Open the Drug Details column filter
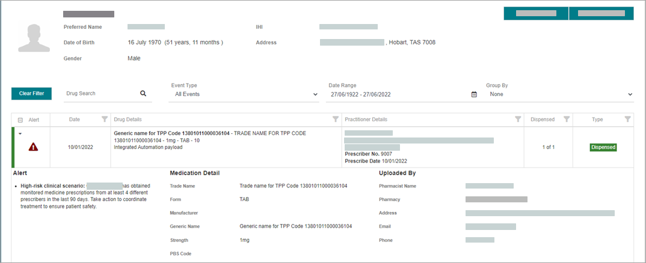Screen dimensions: 646x263 (x=335, y=119)
